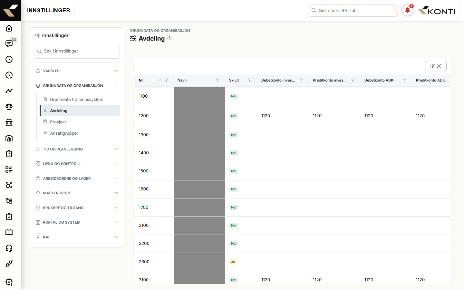The height and width of the screenshot is (290, 464).
Task: Toggle the Navn column filter icon
Action: [217, 80]
